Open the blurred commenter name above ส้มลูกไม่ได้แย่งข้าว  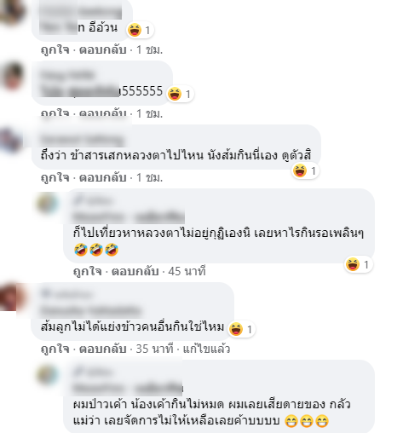click(90, 310)
